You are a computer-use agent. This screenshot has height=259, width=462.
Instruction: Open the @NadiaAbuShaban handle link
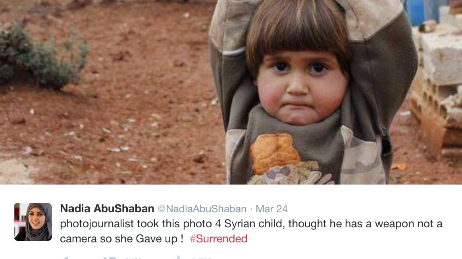tap(202, 209)
